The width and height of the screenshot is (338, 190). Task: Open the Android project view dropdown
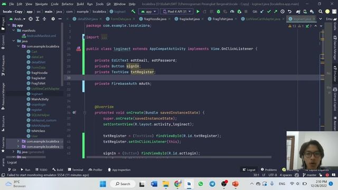(x=17, y=19)
